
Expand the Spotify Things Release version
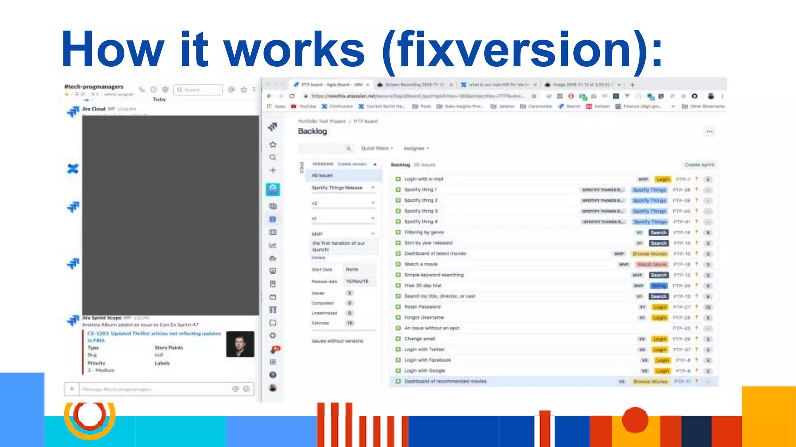point(373,187)
